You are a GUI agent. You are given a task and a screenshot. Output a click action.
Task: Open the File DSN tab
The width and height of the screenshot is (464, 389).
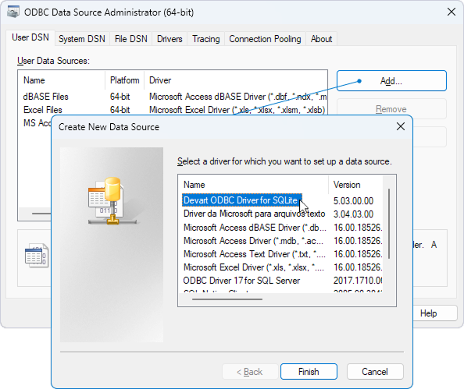click(130, 39)
